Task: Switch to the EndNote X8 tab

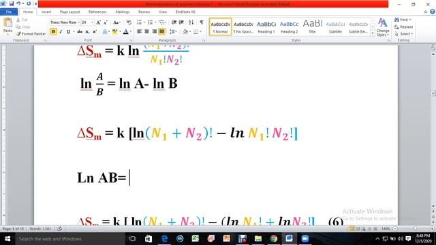Action: 185,12
